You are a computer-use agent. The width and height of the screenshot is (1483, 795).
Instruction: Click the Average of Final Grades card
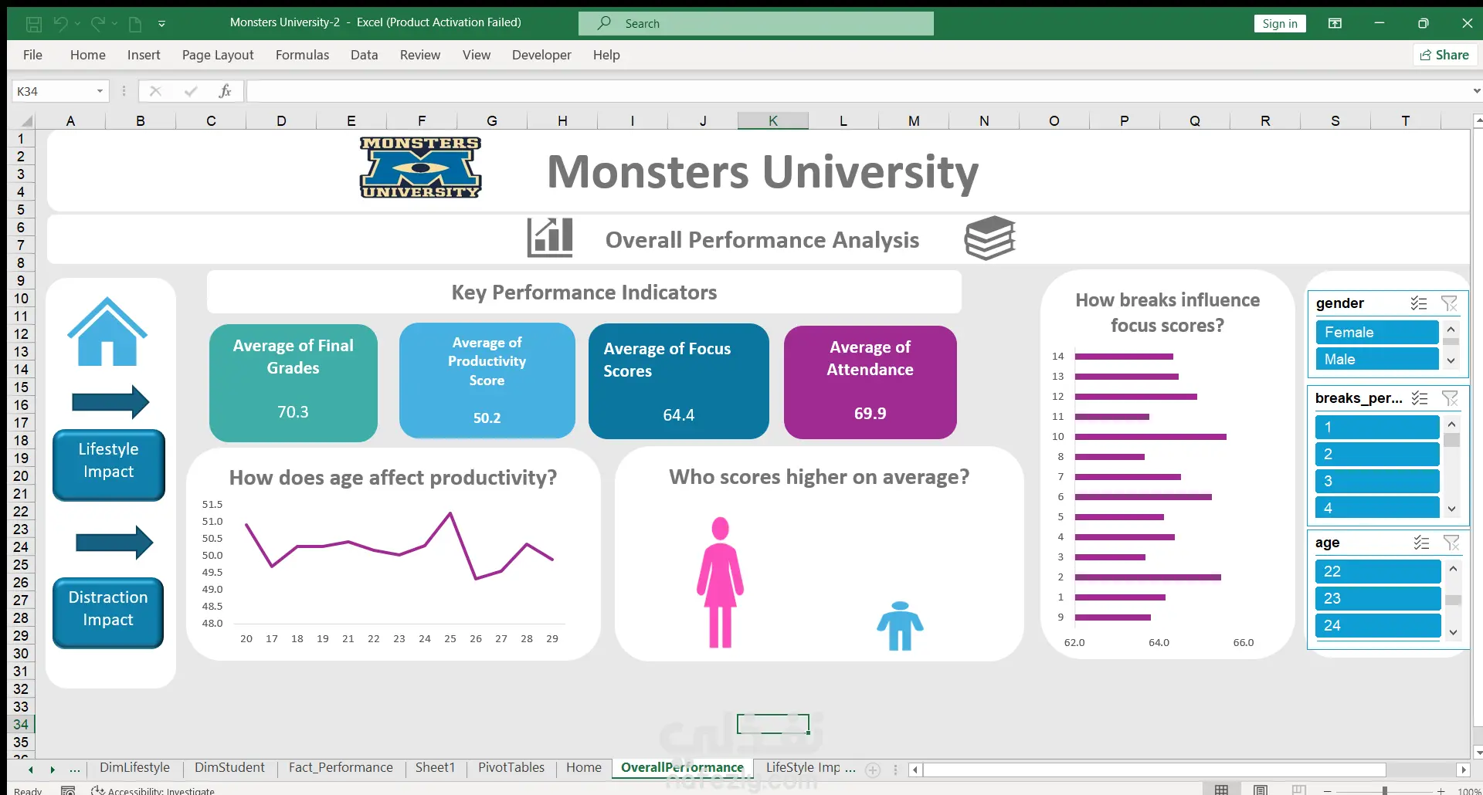pyautogui.click(x=294, y=383)
